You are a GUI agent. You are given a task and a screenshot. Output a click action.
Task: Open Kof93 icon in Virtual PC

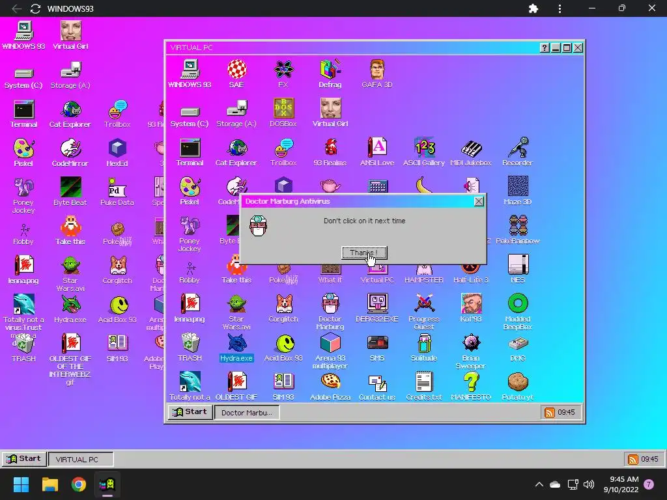(x=471, y=308)
